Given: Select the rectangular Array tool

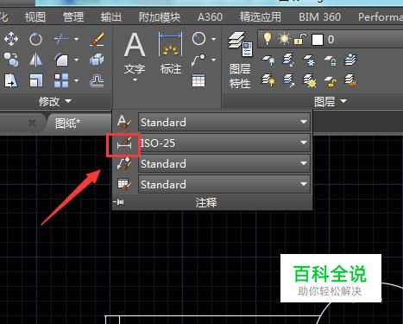Looking at the screenshot, I should 61,80.
